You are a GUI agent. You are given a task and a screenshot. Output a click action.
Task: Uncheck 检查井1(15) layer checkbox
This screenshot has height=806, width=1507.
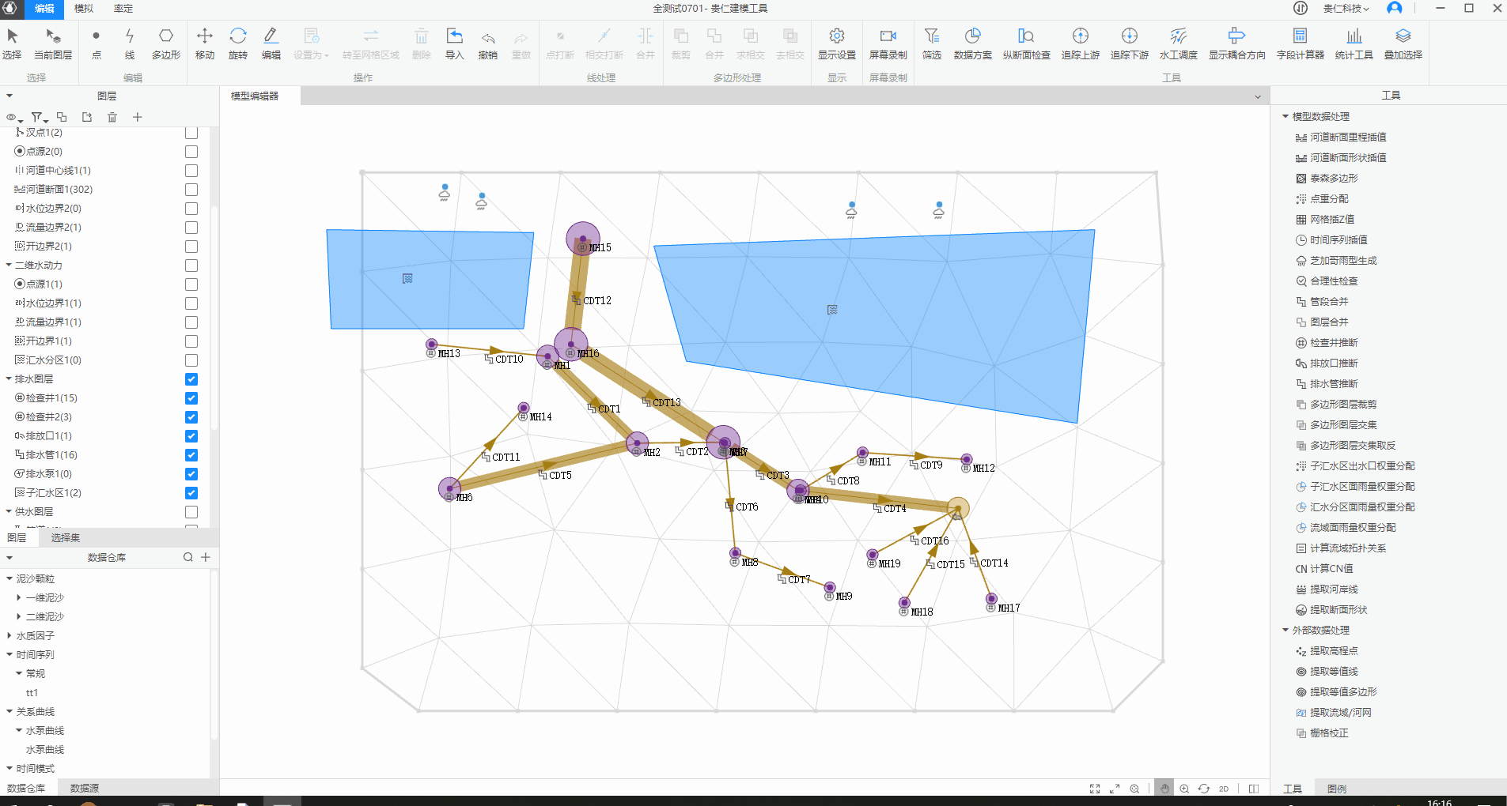[191, 398]
